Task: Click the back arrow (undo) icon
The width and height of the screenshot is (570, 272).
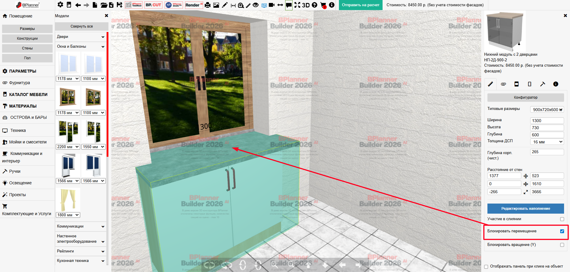Action: (x=78, y=5)
